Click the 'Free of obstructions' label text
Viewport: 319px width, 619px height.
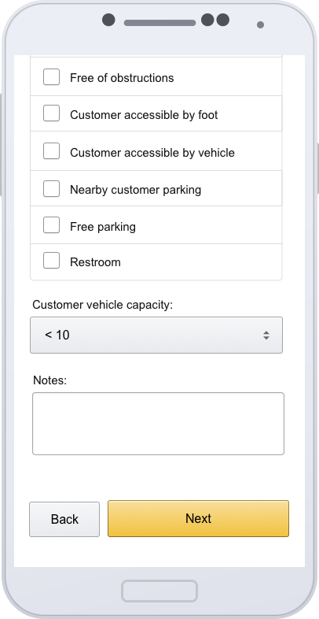[x=122, y=78]
